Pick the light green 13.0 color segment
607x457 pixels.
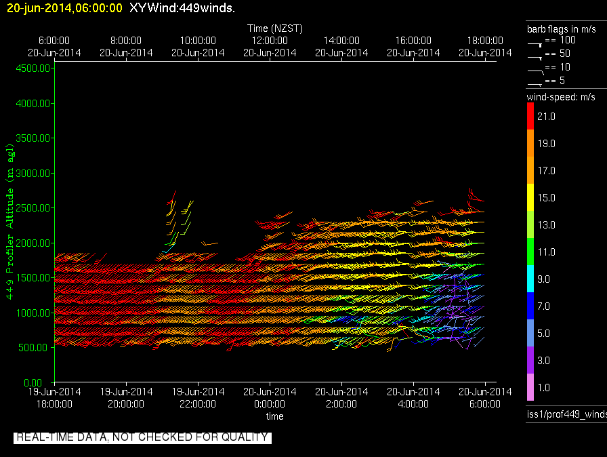click(530, 224)
